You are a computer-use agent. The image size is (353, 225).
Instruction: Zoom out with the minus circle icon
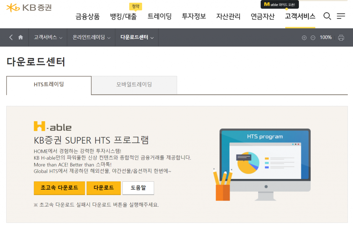[x=313, y=38]
